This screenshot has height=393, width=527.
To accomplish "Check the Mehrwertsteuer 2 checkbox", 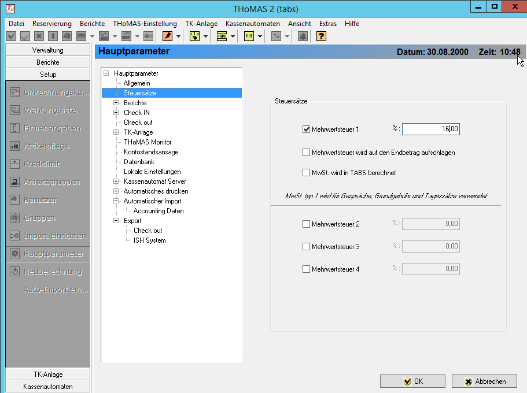I will tap(306, 224).
